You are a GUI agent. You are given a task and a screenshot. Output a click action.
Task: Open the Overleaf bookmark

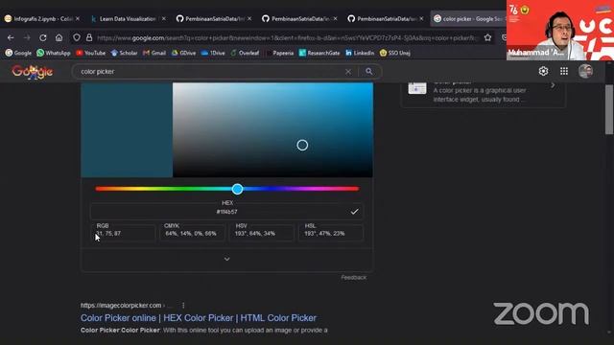coord(245,53)
